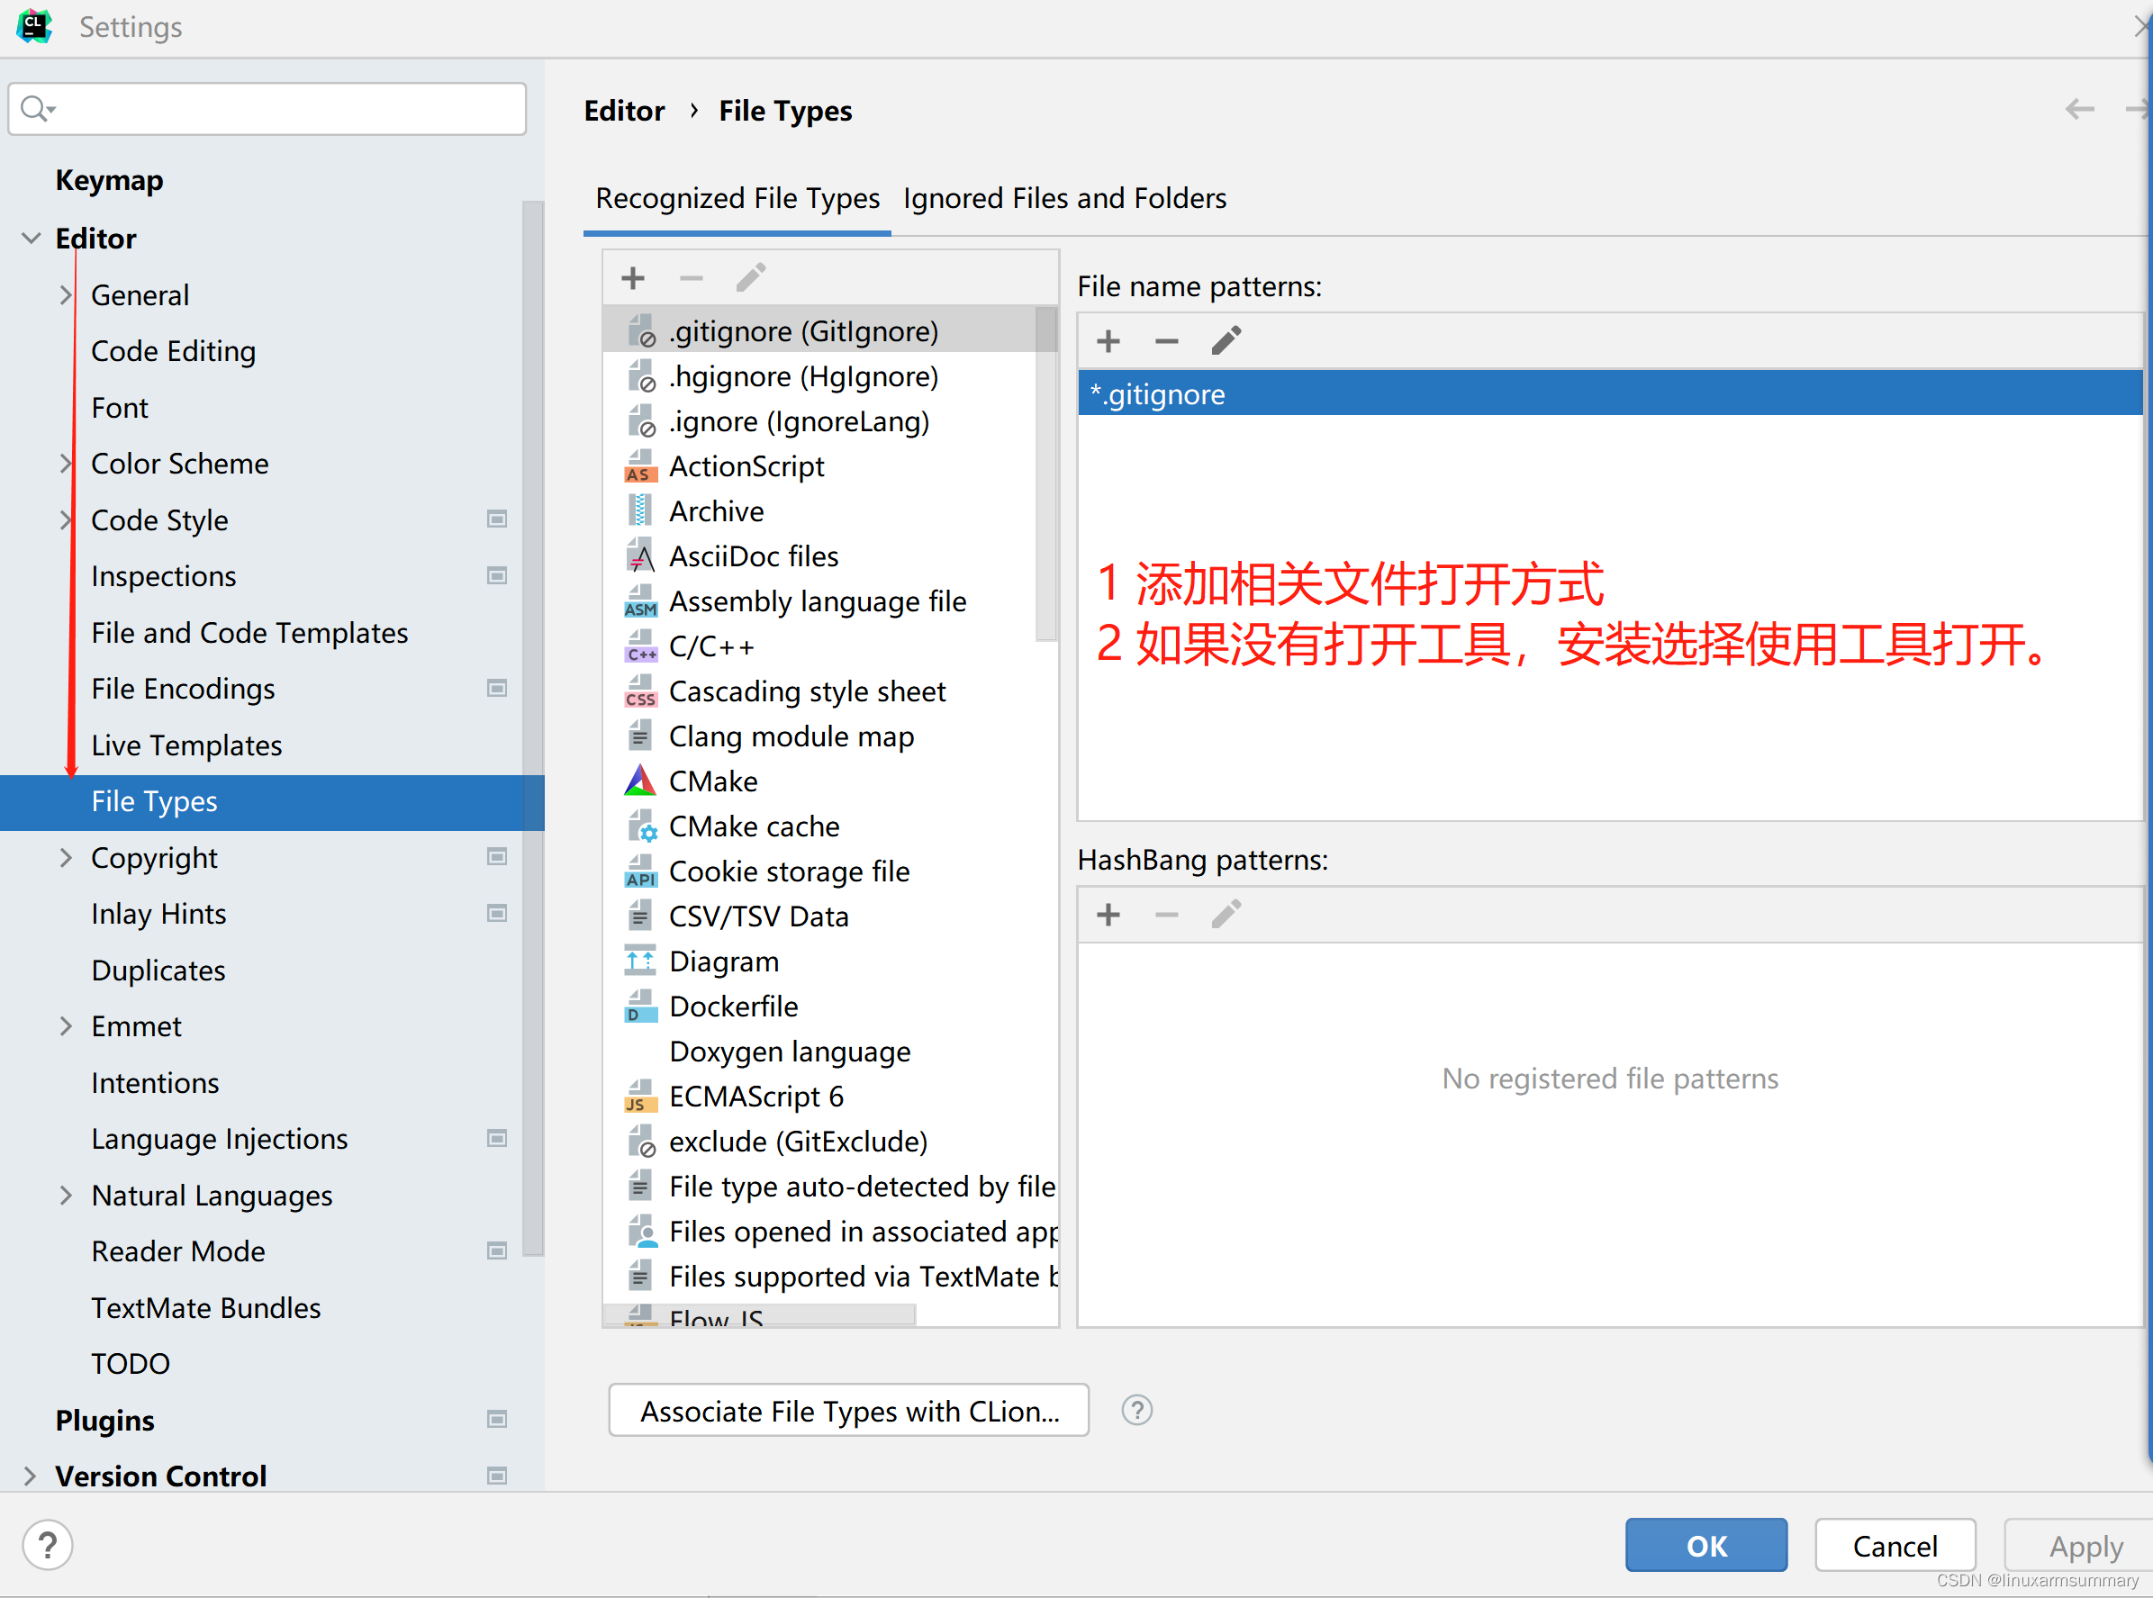Edit a HashBang pattern
2153x1598 pixels.
tap(1226, 914)
